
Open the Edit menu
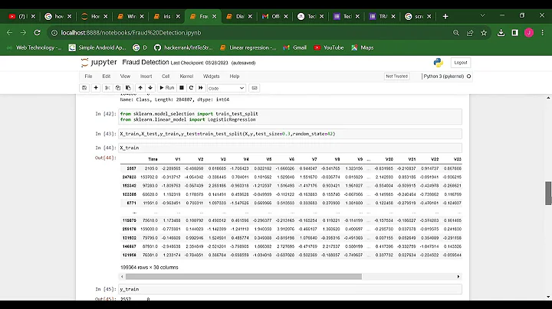pos(107,76)
